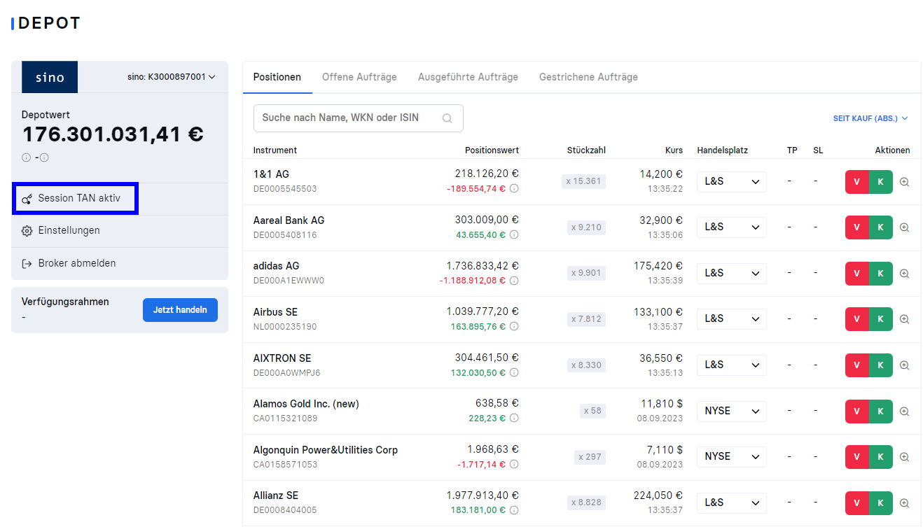The height and width of the screenshot is (527, 923).
Task: Click the green K buy button for 1&1 AG
Action: 881,182
